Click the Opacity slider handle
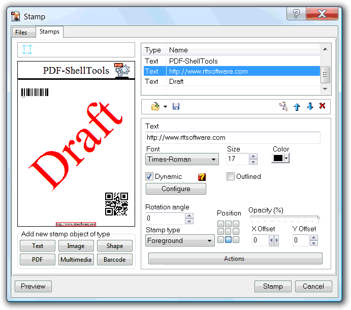 pos(318,218)
